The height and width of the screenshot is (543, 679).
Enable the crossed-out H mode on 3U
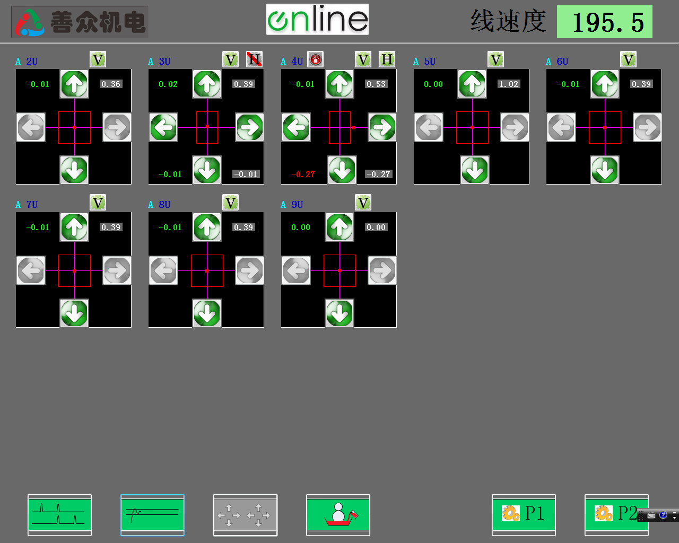click(x=254, y=59)
